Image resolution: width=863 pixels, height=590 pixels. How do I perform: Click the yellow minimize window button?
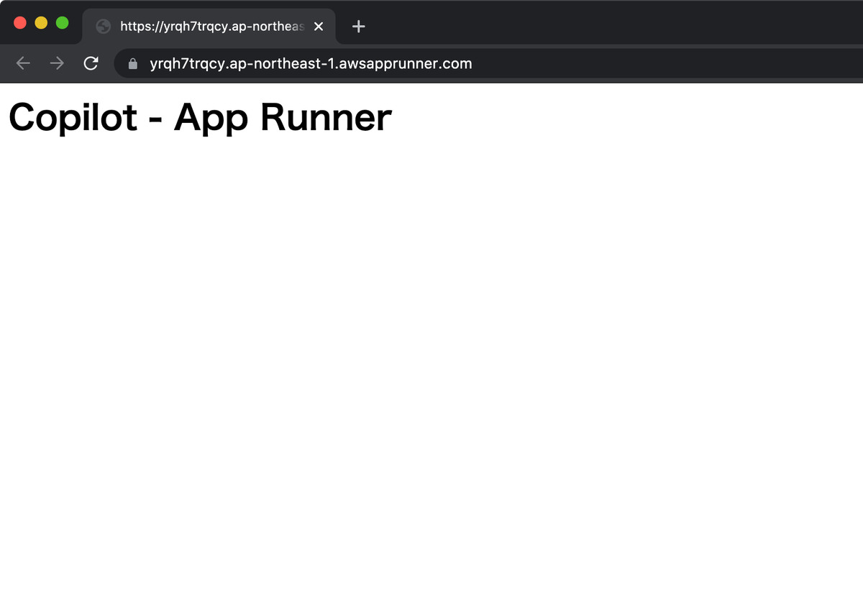pos(41,23)
